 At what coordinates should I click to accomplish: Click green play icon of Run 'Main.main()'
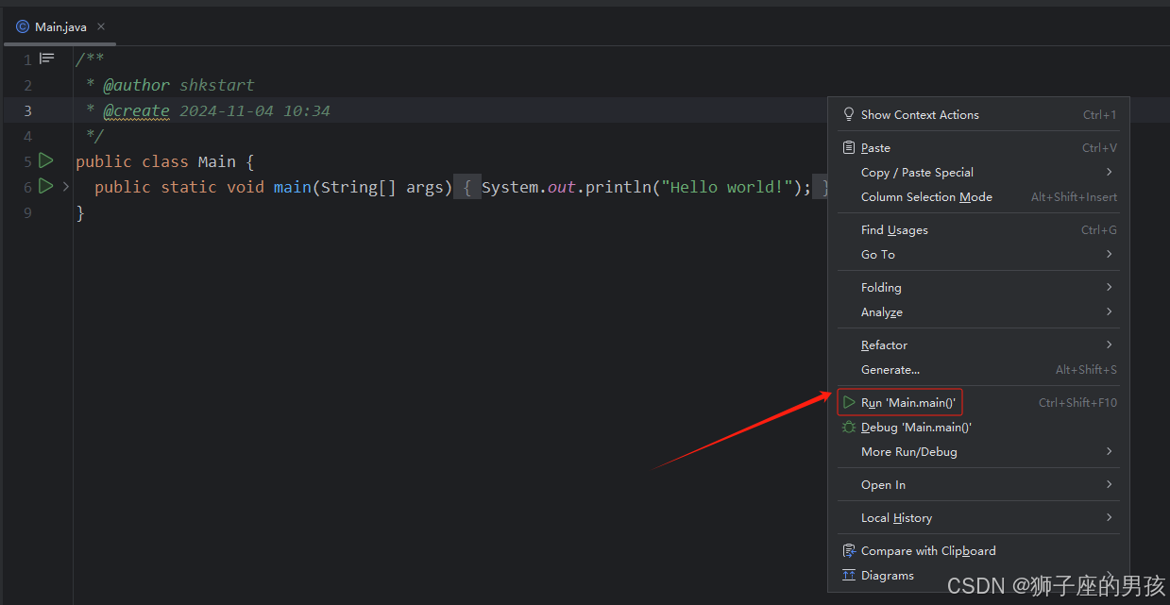coord(849,402)
